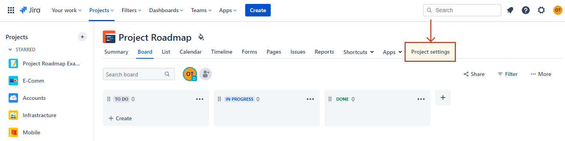Open the IN PROGRESS column three-dot menu
The image size is (565, 141).
310,99
